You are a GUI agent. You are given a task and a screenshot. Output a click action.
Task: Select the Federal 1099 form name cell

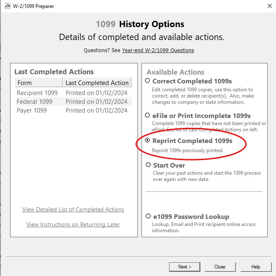35,101
